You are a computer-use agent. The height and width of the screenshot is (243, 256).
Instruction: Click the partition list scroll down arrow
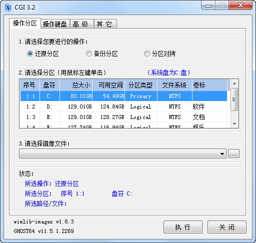[234, 123]
